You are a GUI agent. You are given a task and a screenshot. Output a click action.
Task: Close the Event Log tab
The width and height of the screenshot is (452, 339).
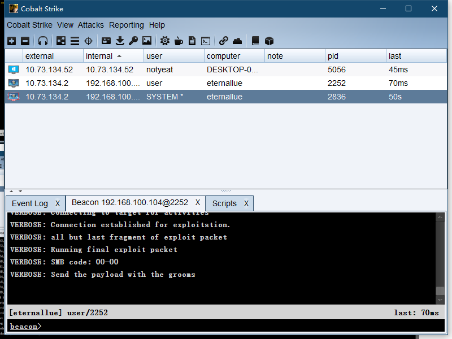(x=58, y=203)
